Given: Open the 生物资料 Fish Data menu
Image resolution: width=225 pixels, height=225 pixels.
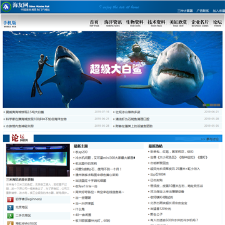Looking at the screenshot, I should pyautogui.click(x=135, y=23).
